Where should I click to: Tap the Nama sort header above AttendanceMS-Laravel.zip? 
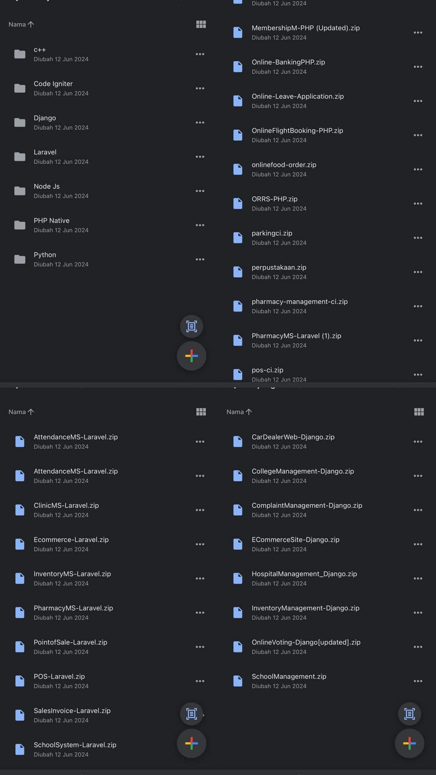pyautogui.click(x=21, y=412)
